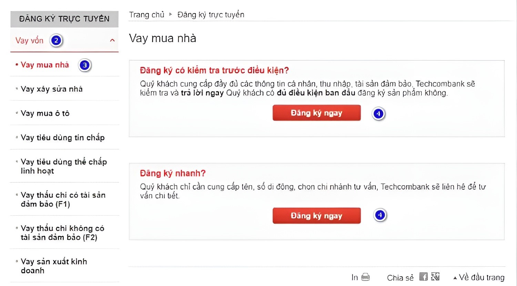The height and width of the screenshot is (286, 517).
Task: Select Vay mua nhà in the sidebar
Action: coord(45,65)
